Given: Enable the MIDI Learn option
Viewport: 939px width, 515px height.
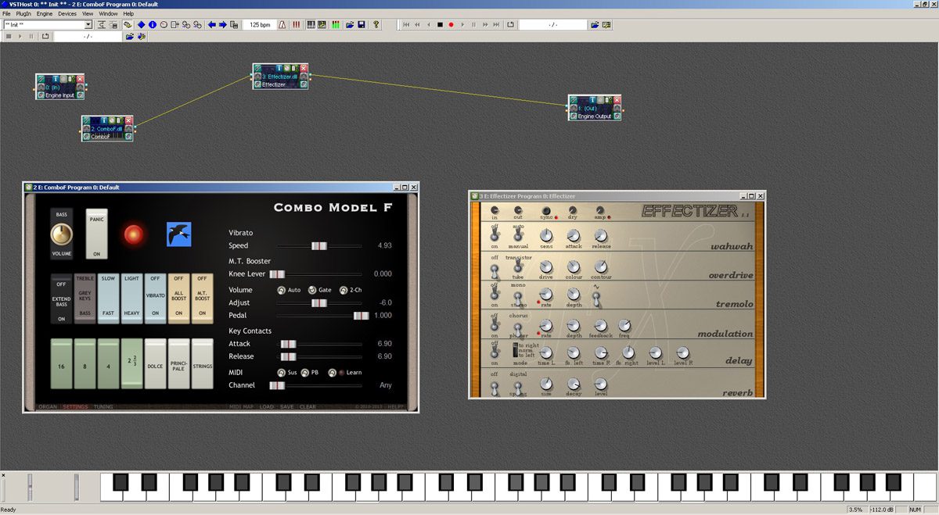Looking at the screenshot, I should 332,373.
